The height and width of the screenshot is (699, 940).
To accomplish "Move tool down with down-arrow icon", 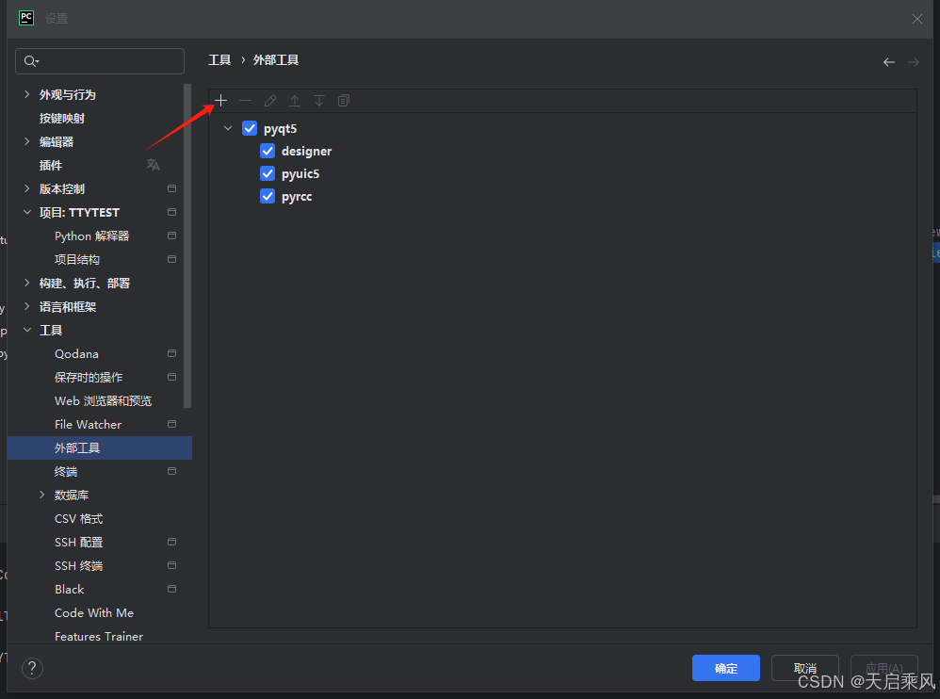I will [x=319, y=101].
